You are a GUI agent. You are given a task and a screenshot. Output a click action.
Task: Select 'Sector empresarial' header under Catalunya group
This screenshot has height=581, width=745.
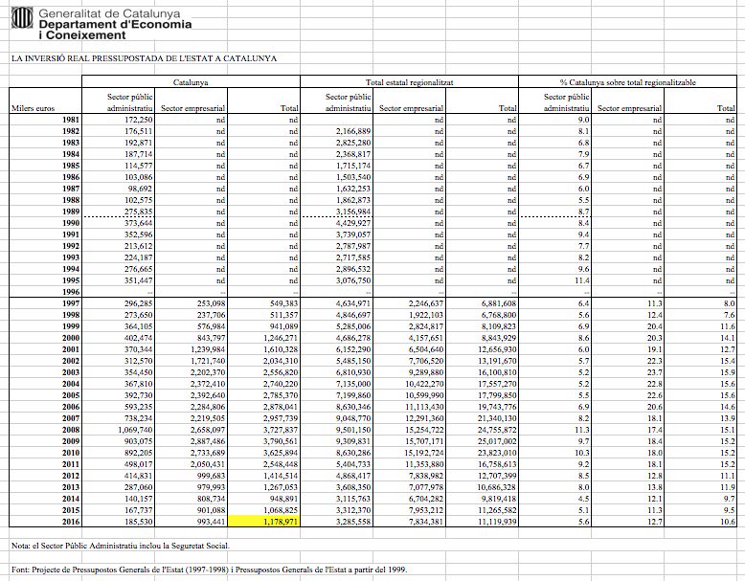pyautogui.click(x=192, y=108)
